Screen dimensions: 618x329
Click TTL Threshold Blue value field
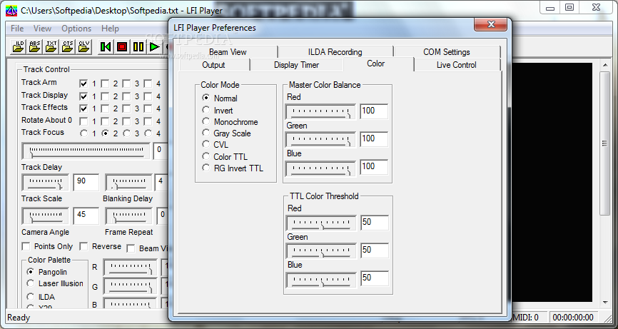pyautogui.click(x=375, y=279)
